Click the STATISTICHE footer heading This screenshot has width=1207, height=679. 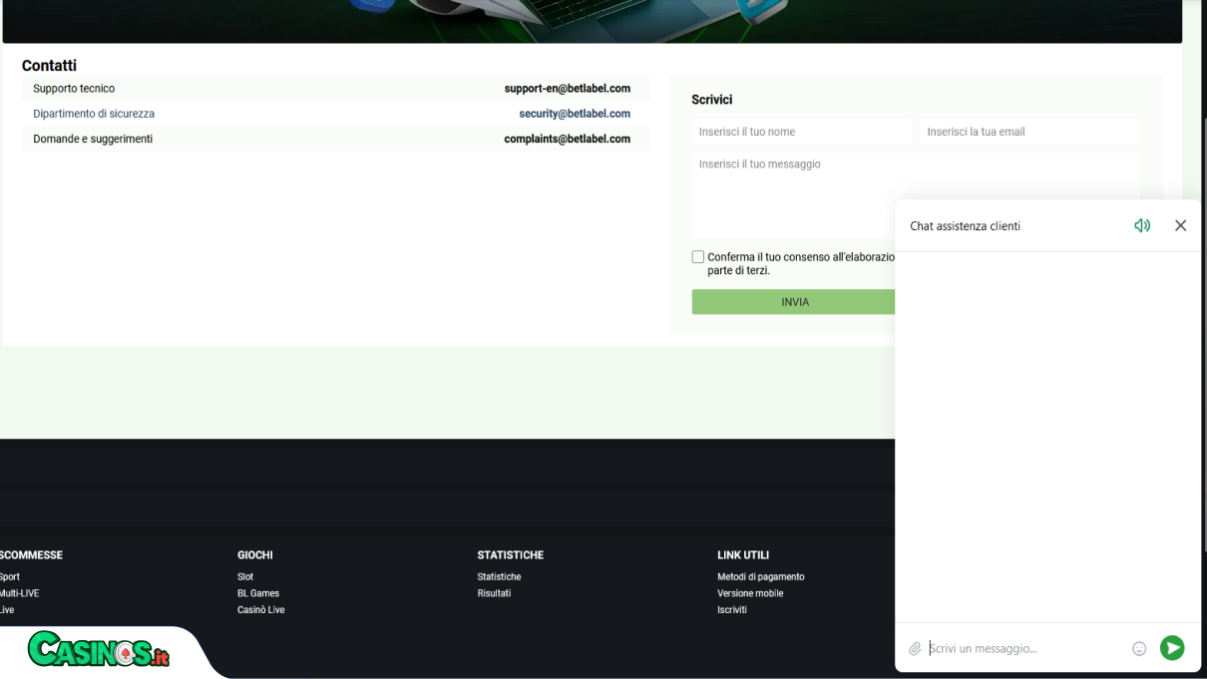tap(511, 555)
